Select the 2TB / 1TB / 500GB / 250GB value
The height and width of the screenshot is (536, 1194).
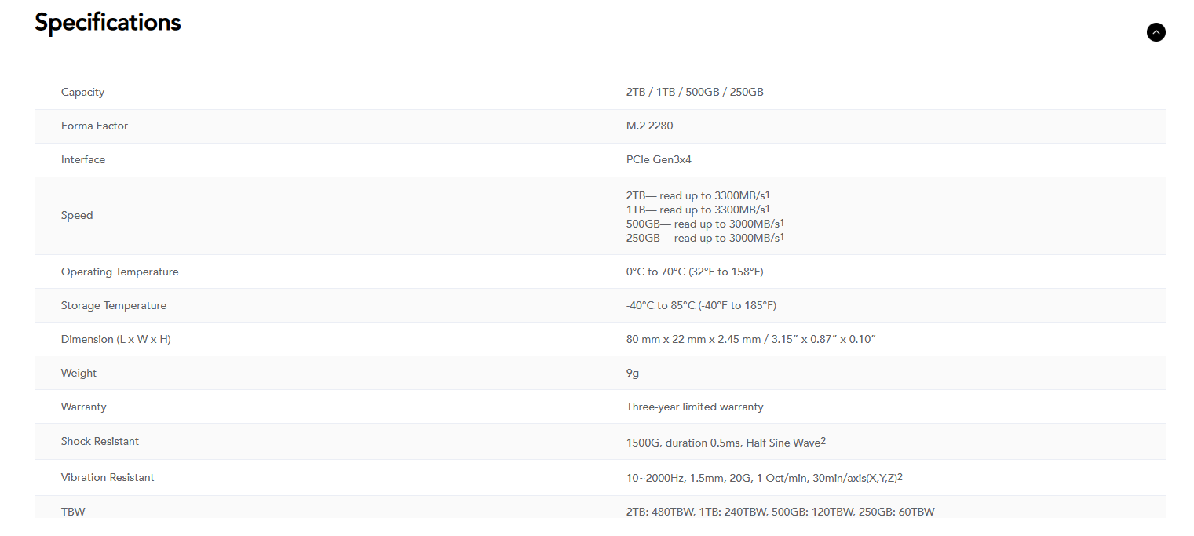coord(694,92)
